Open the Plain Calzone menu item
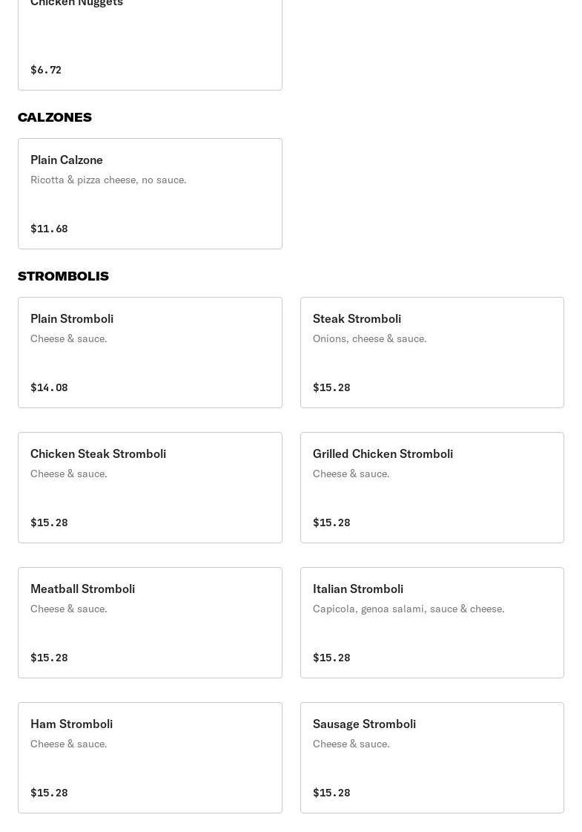The image size is (582, 832). point(150,194)
